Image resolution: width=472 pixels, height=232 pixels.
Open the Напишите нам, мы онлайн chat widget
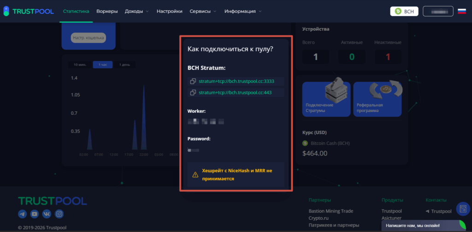pyautogui.click(x=424, y=226)
